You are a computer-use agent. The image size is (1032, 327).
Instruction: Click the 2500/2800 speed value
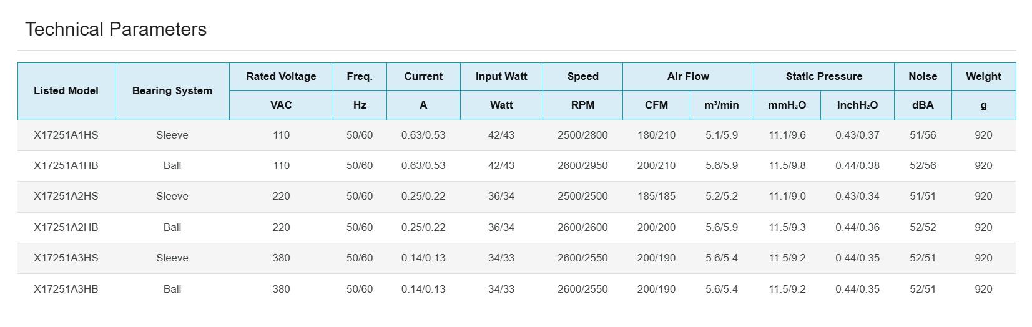[582, 135]
